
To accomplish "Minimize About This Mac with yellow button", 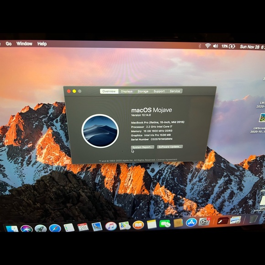I will coord(74,91).
